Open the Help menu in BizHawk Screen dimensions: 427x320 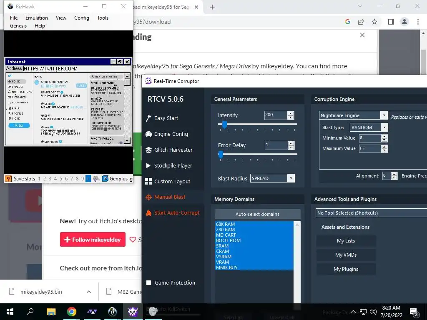40,25
